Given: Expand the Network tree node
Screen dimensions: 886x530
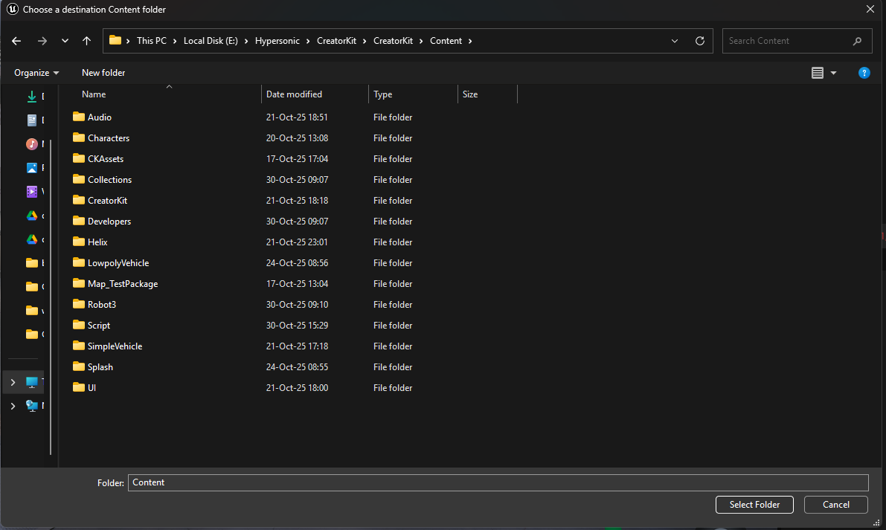Looking at the screenshot, I should (13, 406).
